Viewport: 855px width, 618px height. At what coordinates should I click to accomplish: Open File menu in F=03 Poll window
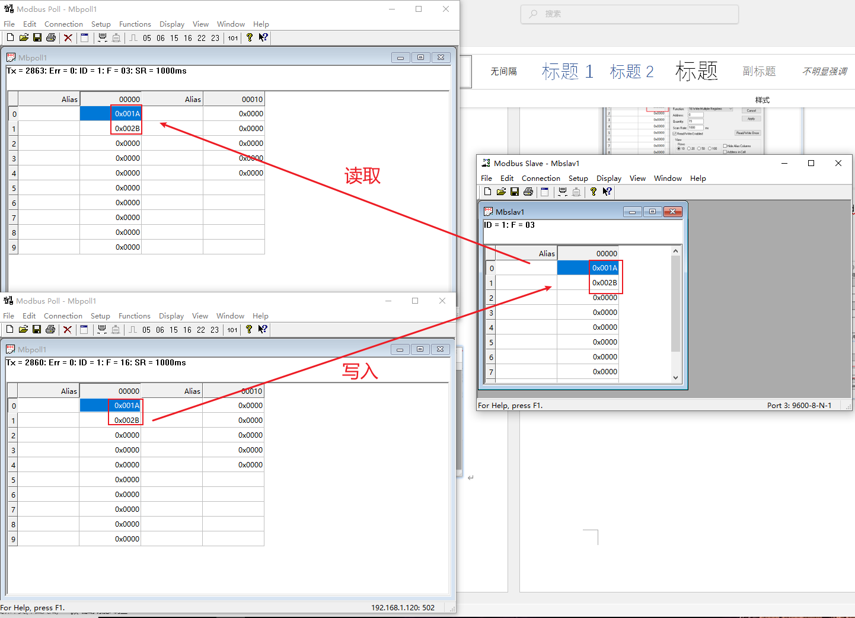tap(9, 24)
